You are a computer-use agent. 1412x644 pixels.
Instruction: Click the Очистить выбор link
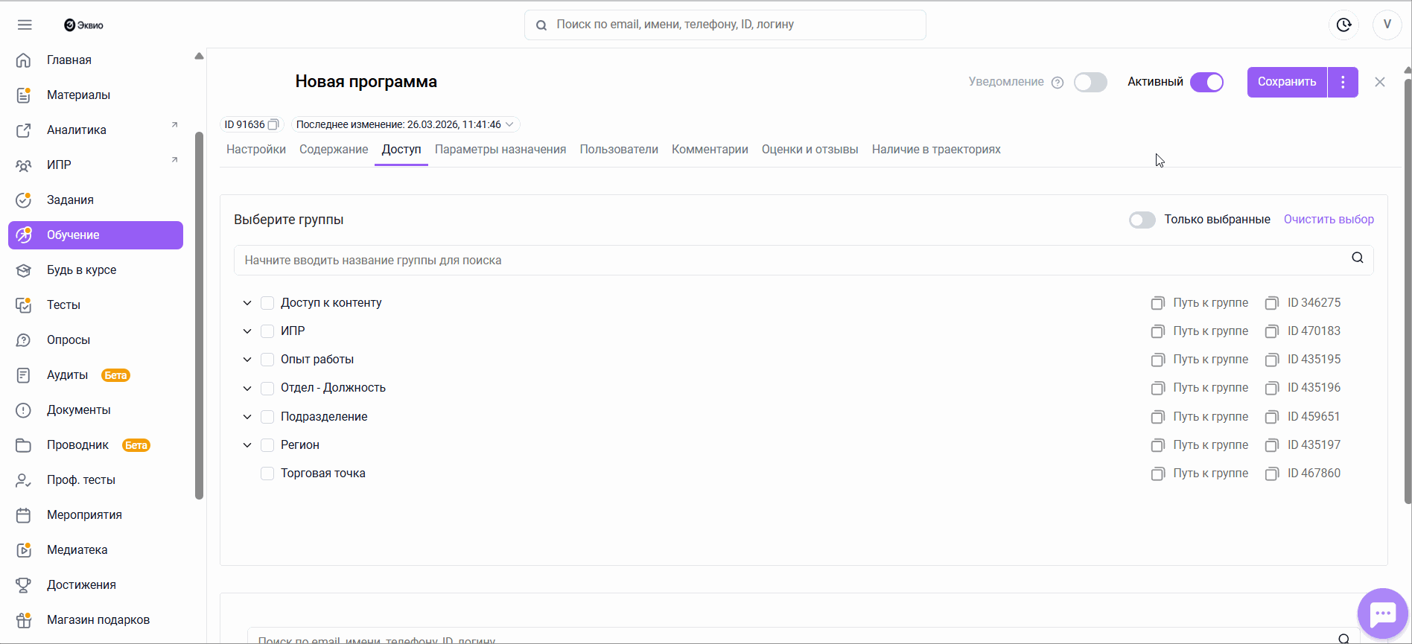tap(1329, 220)
